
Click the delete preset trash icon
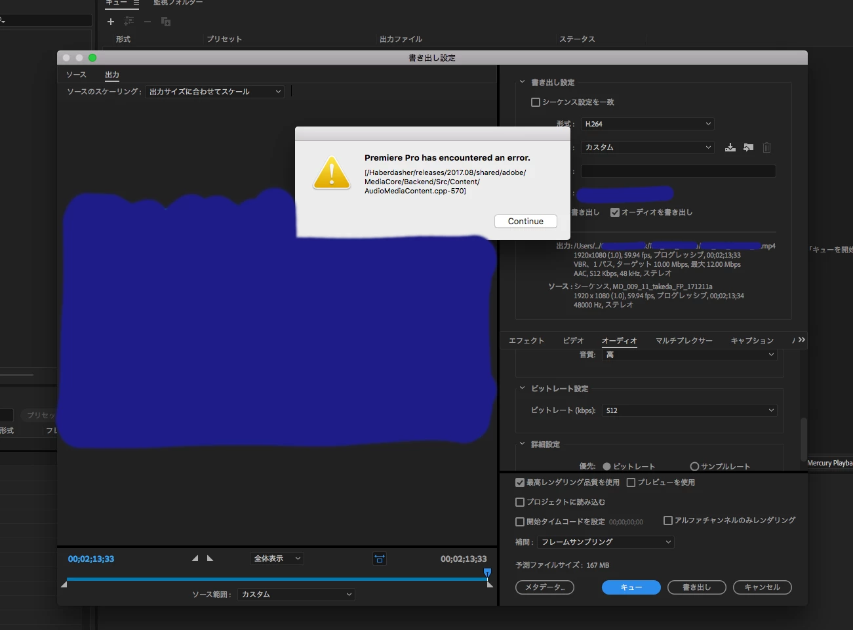click(x=766, y=148)
